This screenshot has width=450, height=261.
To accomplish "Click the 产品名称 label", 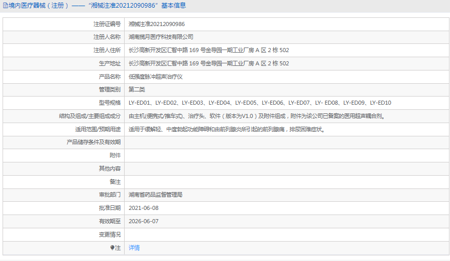I will (110, 77).
